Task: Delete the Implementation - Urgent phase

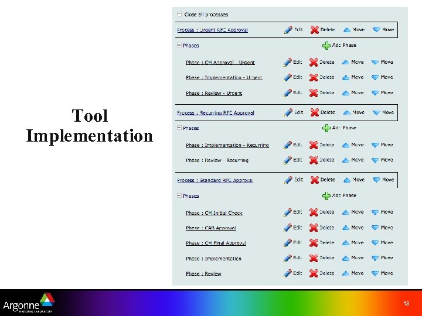Action: coord(322,77)
